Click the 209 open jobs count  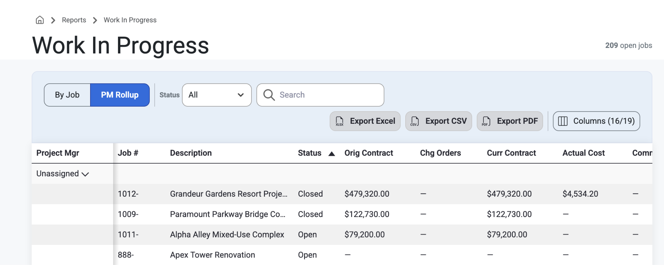click(x=629, y=45)
